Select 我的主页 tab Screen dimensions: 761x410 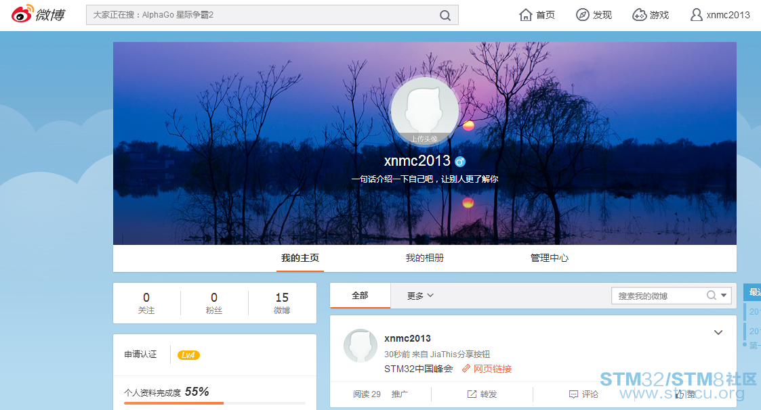(x=300, y=258)
